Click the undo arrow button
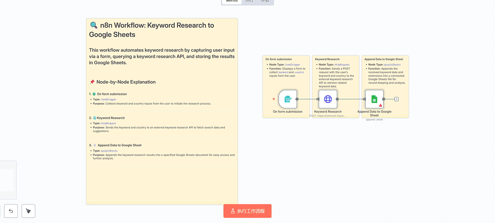Image resolution: width=495 pixels, height=223 pixels. tap(11, 211)
